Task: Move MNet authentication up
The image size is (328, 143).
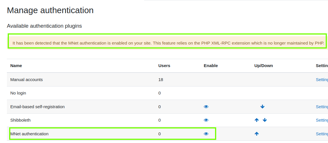Action: (x=257, y=134)
